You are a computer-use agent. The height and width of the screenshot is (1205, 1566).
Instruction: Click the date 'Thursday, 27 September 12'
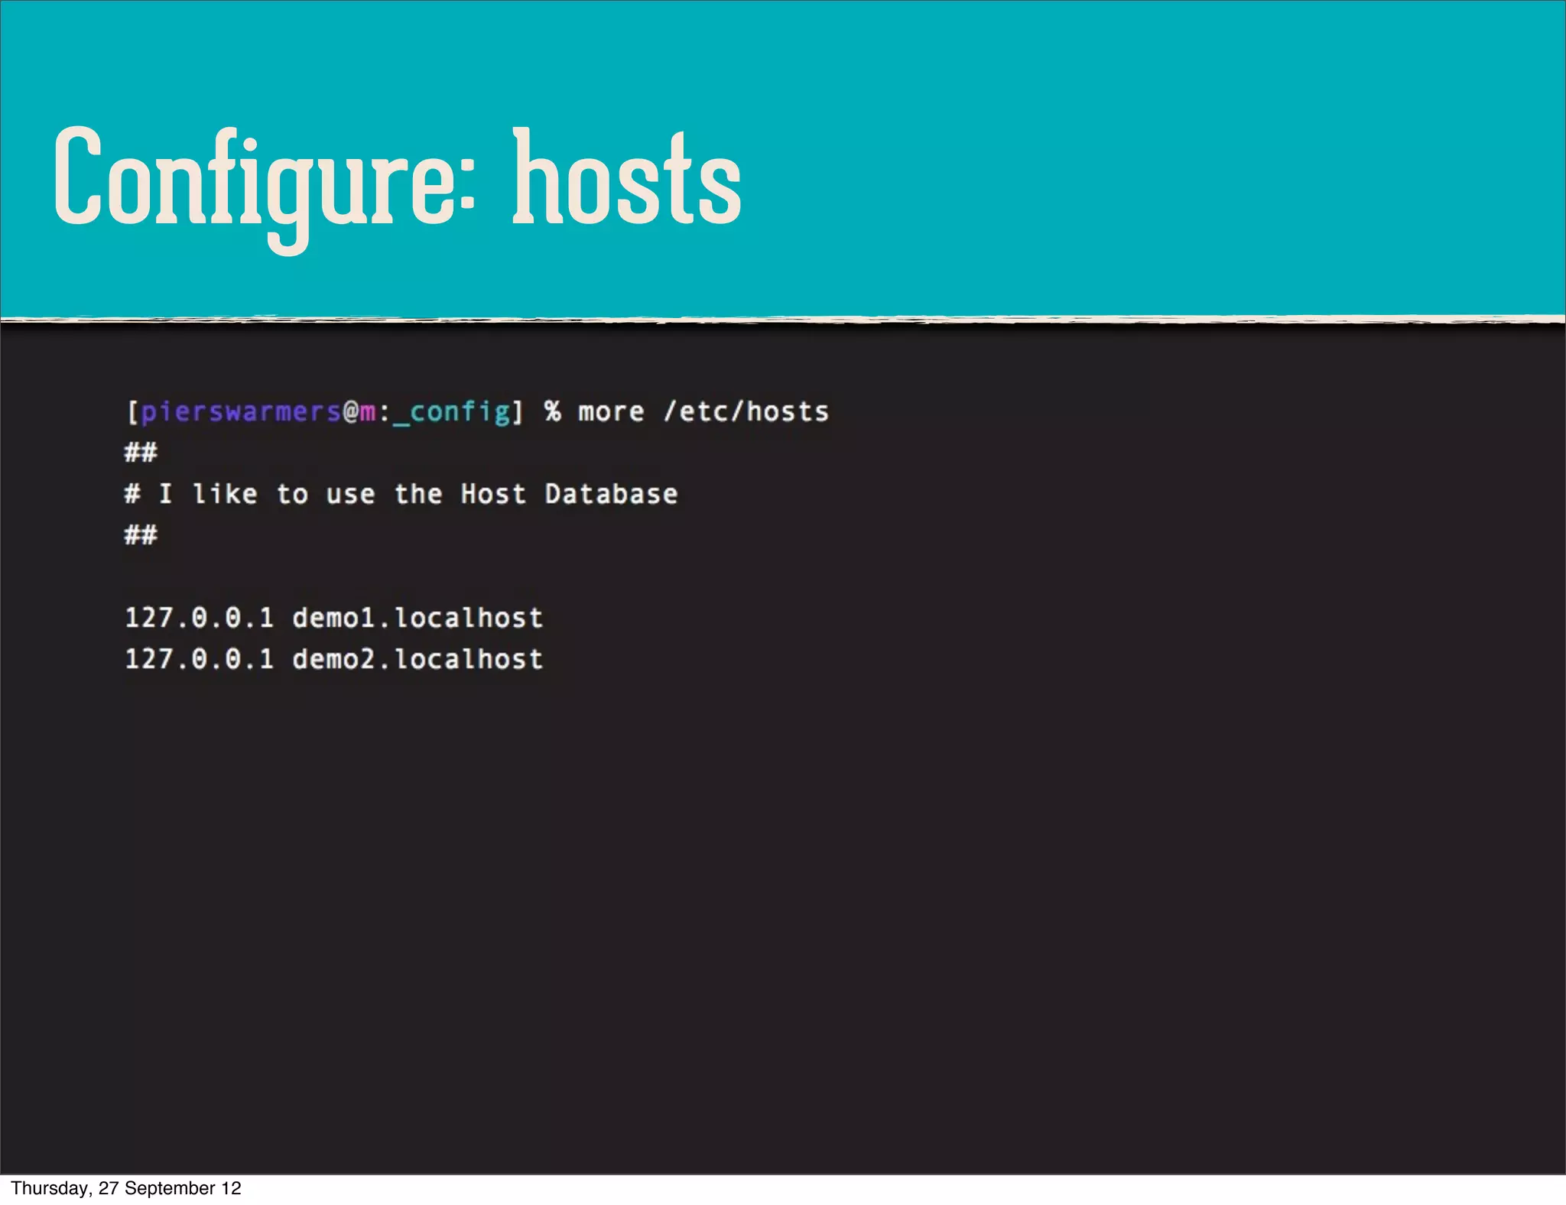pyautogui.click(x=126, y=1188)
